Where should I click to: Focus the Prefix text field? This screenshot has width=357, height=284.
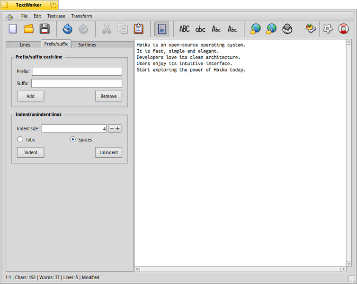pos(77,71)
